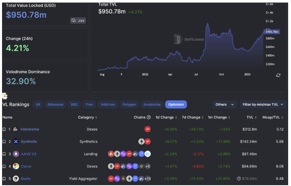This screenshot has height=186, width=291.
Task: Click the Chains help question icon
Action: [149, 117]
